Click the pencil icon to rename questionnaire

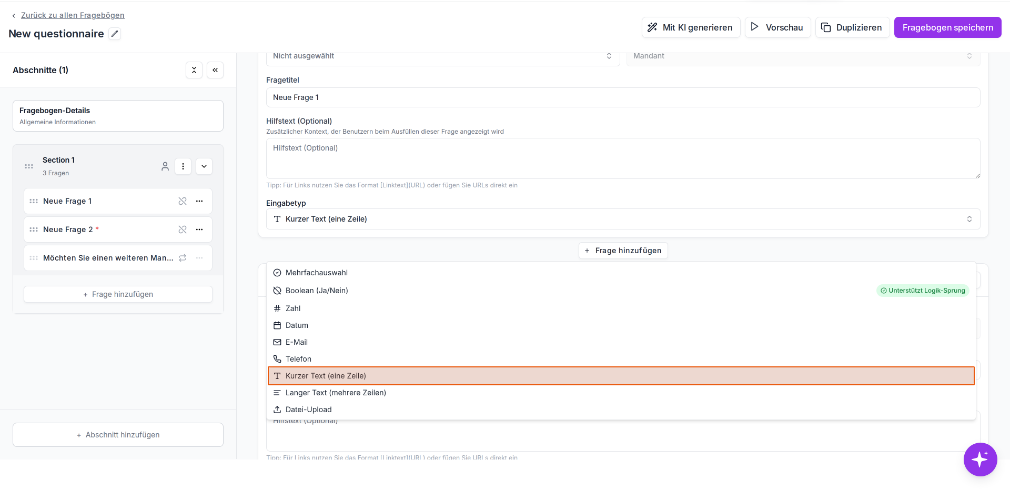pos(115,34)
